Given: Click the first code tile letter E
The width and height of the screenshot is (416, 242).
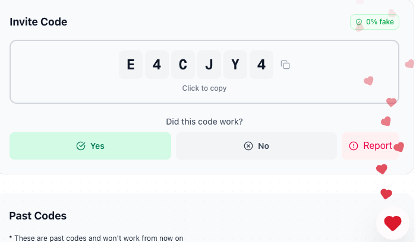Looking at the screenshot, I should point(131,65).
